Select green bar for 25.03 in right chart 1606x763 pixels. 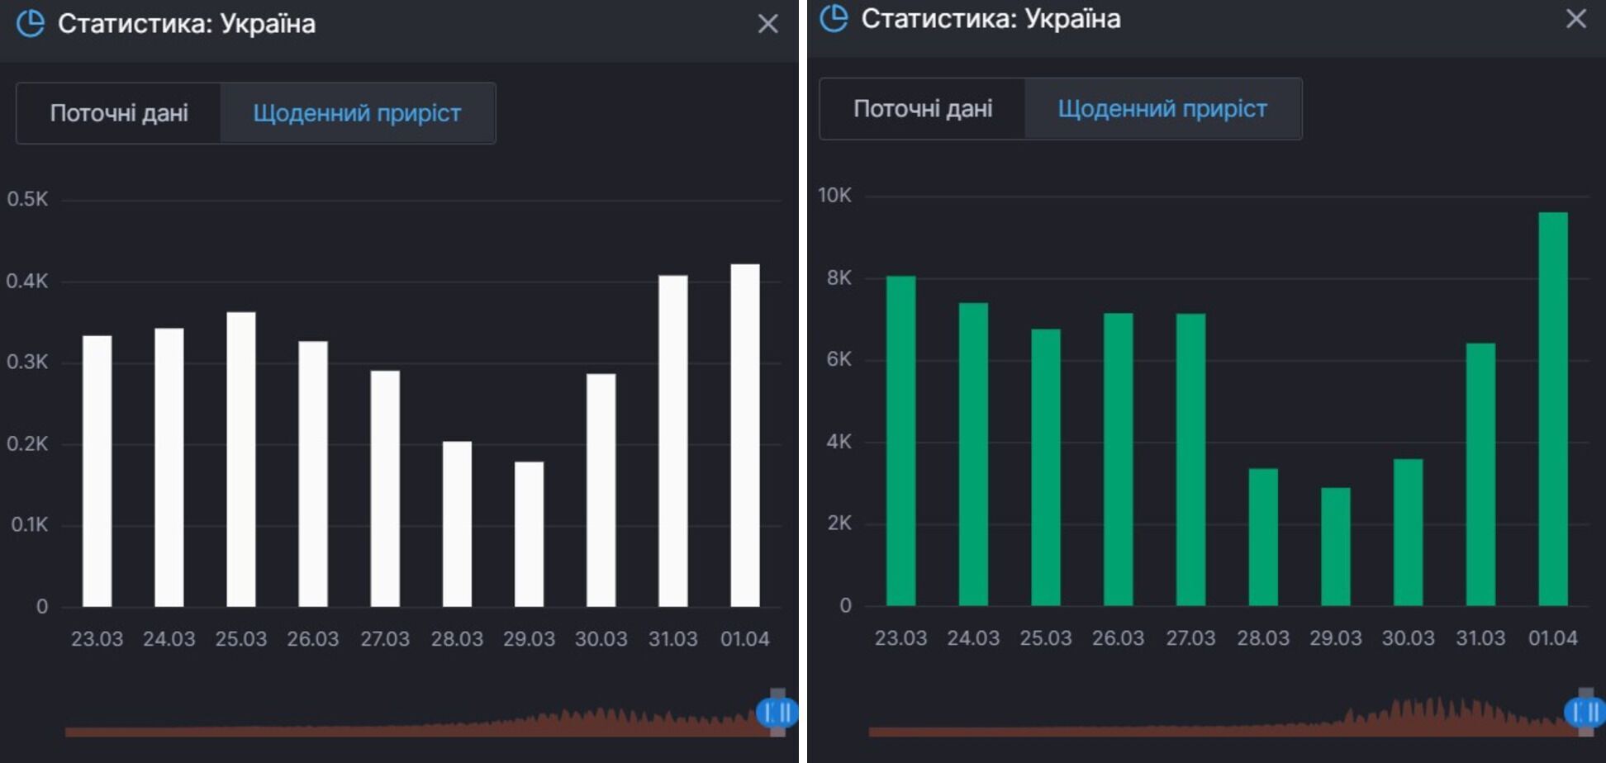1046,467
